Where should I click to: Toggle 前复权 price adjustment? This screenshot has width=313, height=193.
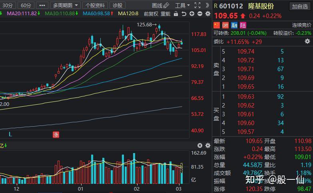tap(152, 14)
